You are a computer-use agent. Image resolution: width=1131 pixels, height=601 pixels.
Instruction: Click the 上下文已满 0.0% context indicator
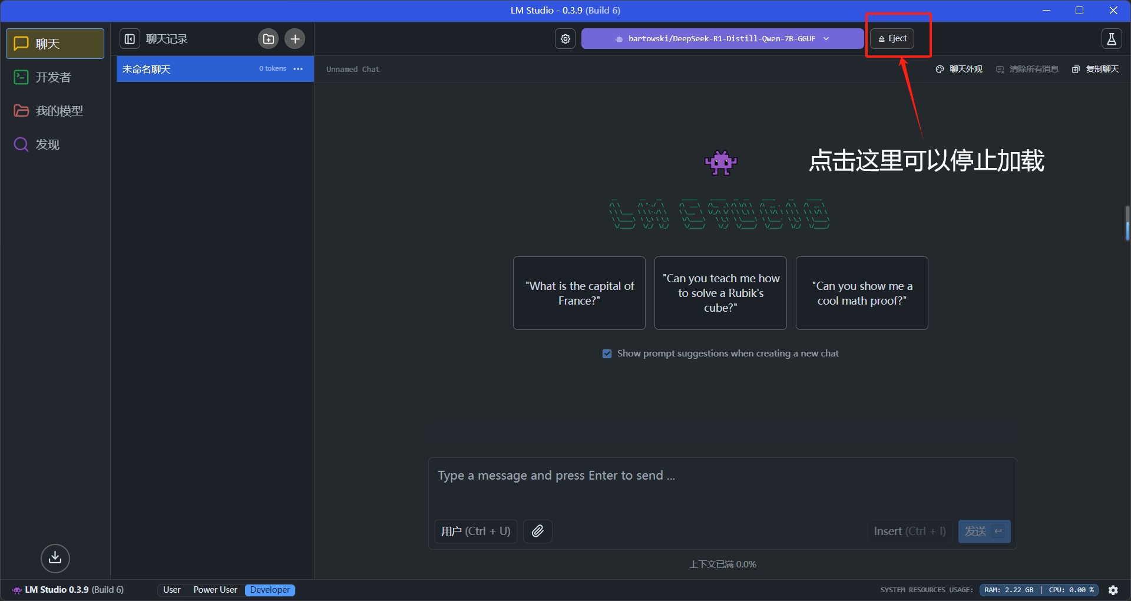pos(723,564)
